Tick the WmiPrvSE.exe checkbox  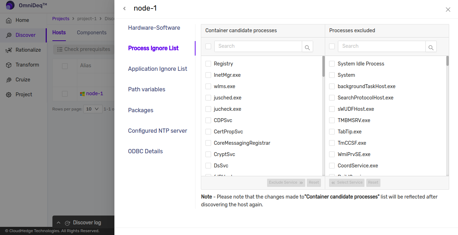click(x=332, y=154)
